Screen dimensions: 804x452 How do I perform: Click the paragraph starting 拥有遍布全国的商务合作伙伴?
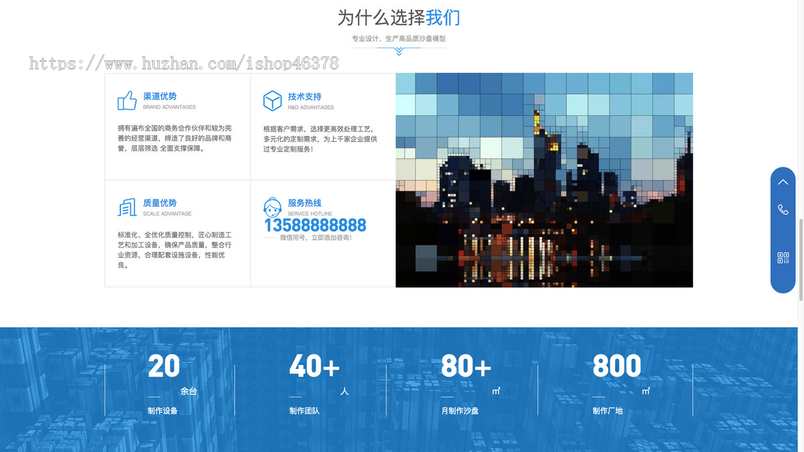coord(175,138)
